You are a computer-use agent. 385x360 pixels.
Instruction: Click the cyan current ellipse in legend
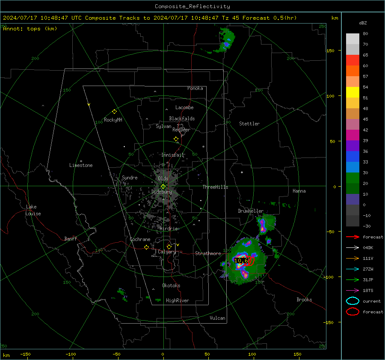(352, 301)
